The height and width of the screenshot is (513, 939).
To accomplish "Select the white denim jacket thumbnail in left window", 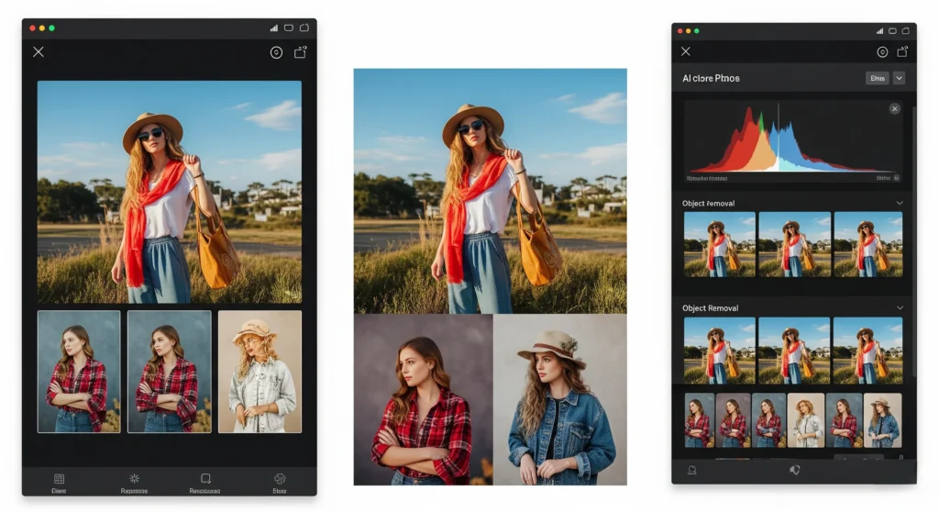I will 260,372.
